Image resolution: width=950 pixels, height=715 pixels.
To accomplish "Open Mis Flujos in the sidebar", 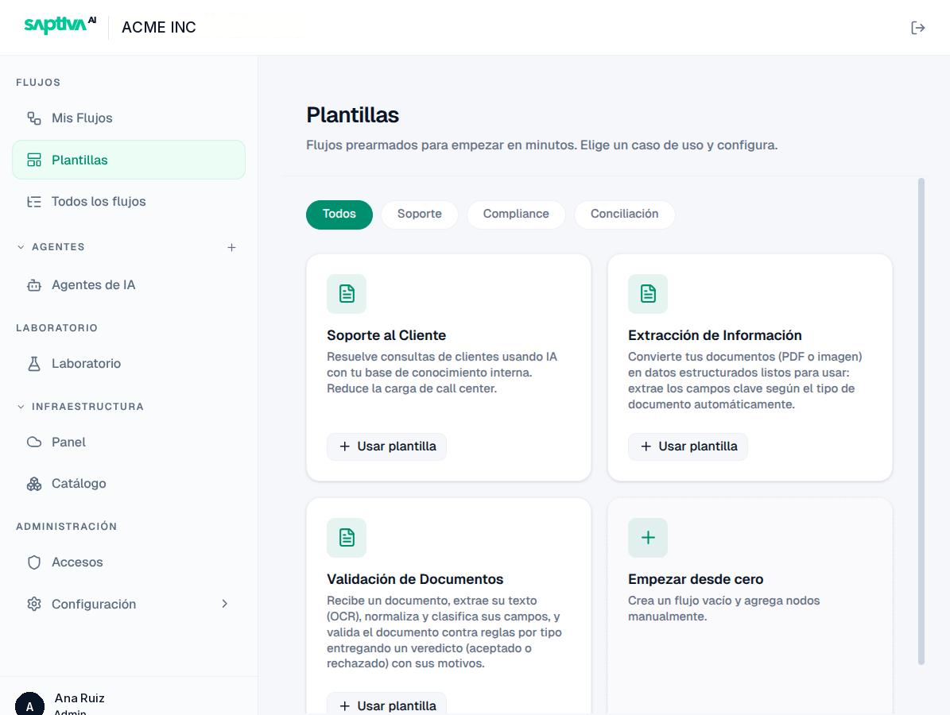I will (x=129, y=118).
